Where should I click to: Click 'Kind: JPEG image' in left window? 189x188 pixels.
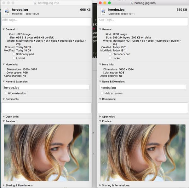pyautogui.click(x=20, y=34)
